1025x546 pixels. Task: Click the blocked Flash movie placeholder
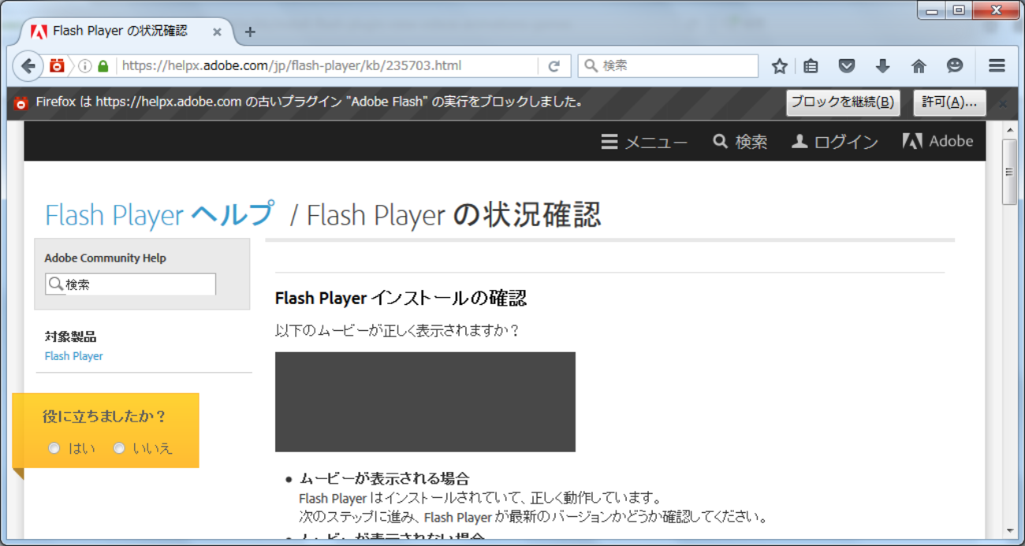tap(425, 402)
